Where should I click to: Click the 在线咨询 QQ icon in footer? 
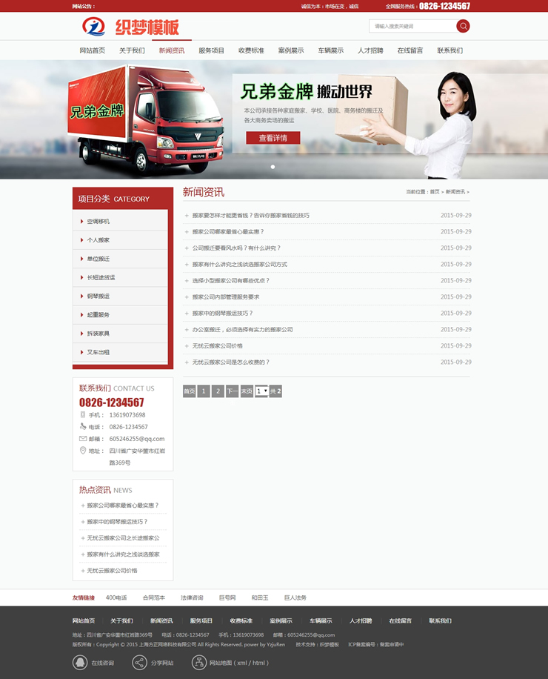click(x=79, y=663)
